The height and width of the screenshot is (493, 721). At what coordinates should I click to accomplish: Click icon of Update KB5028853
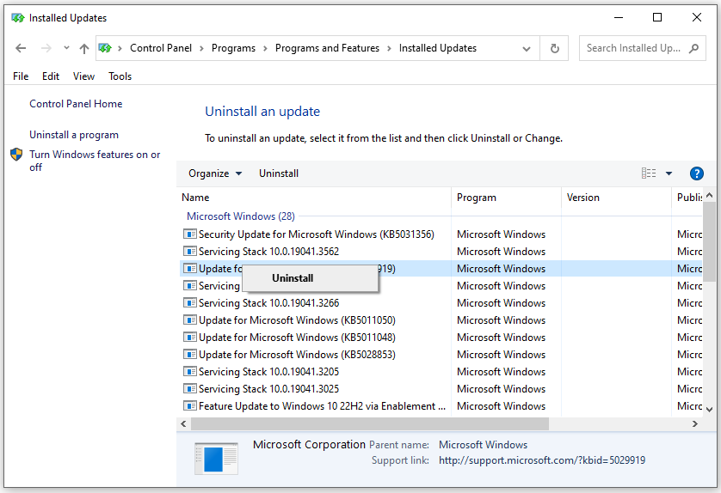coord(189,355)
